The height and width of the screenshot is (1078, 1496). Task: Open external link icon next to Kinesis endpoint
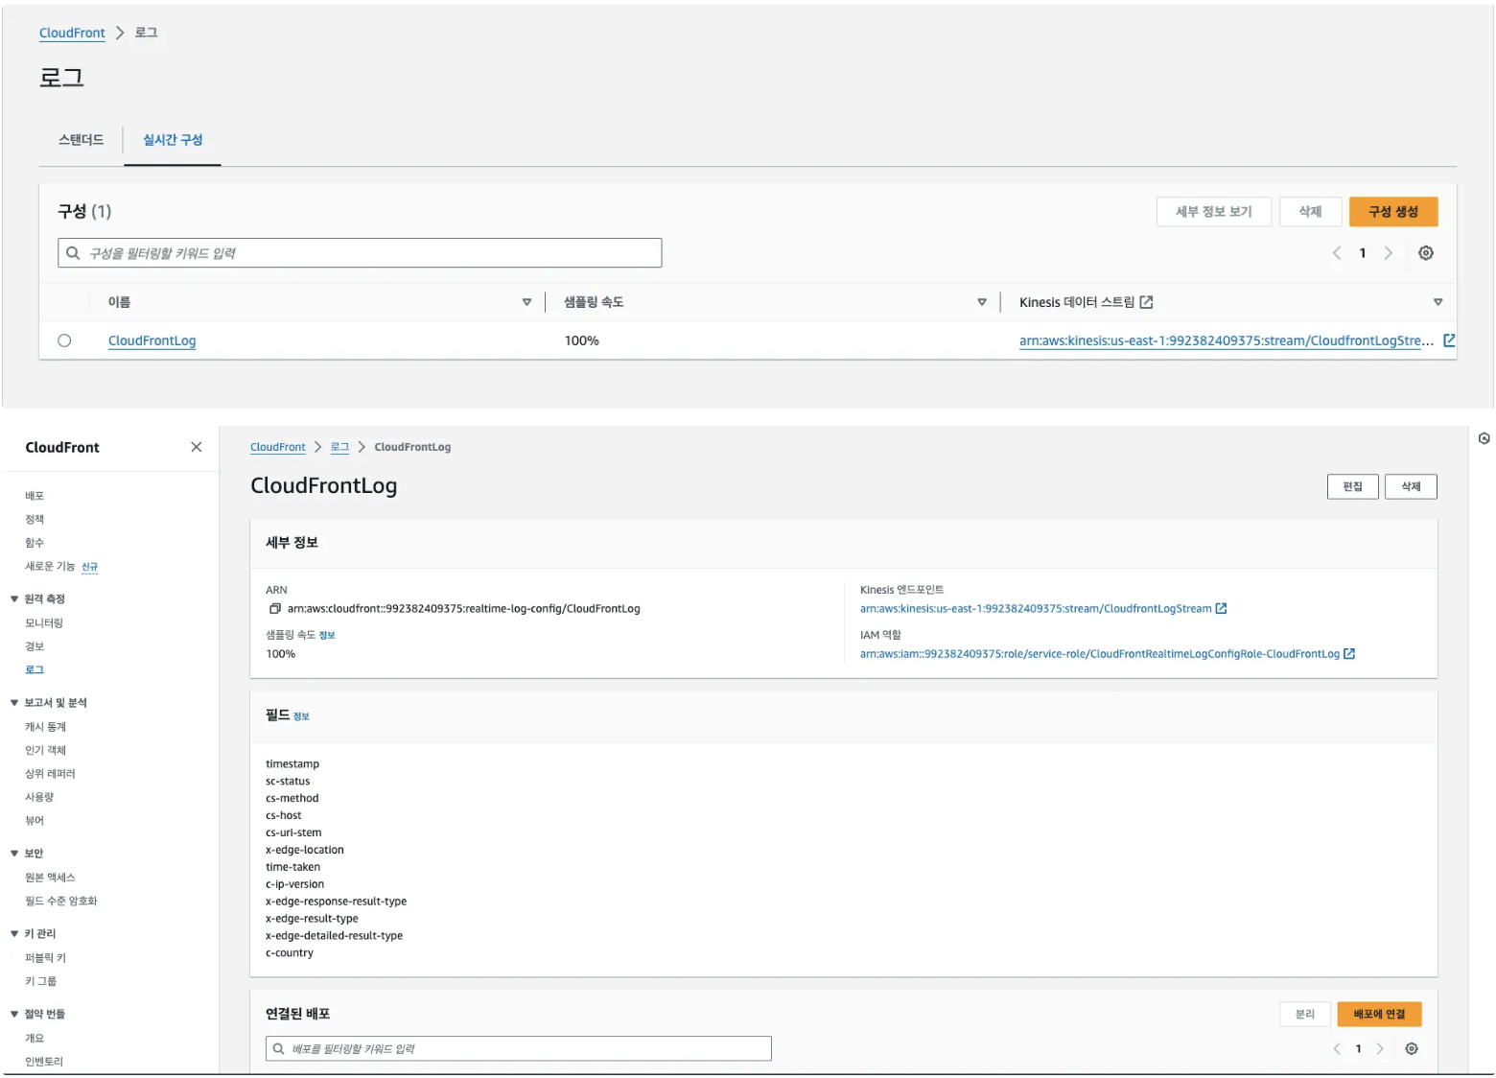(1221, 609)
